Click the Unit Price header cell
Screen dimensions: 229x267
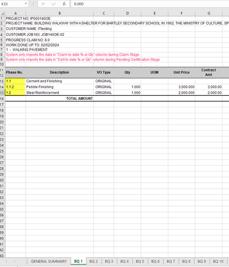(181, 73)
